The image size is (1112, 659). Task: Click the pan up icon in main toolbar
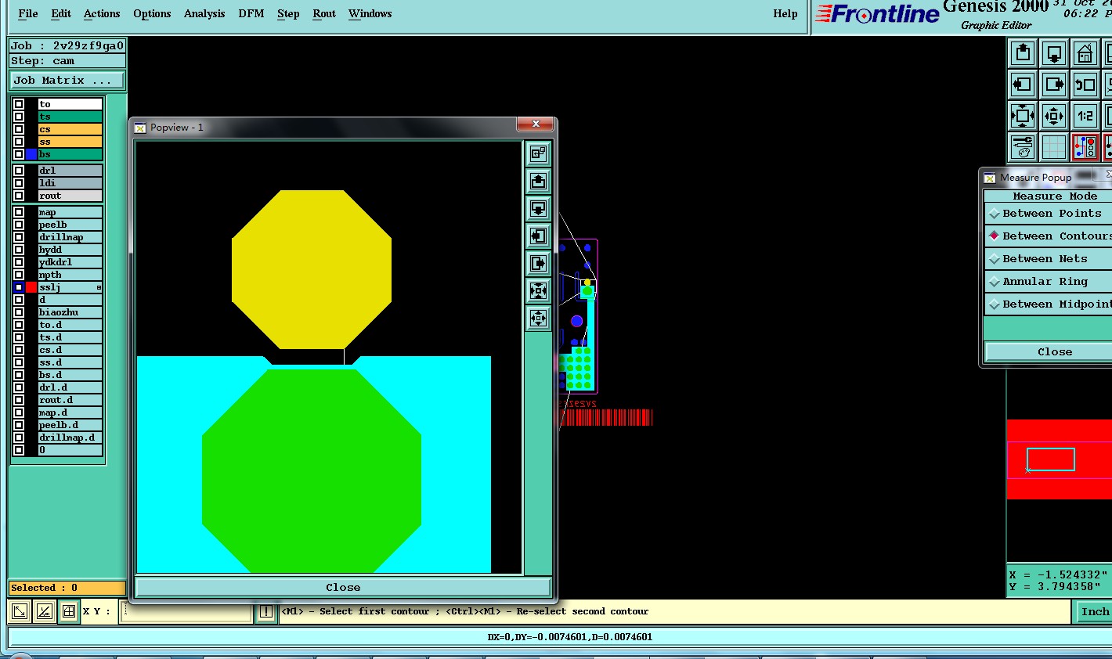[x=1023, y=53]
